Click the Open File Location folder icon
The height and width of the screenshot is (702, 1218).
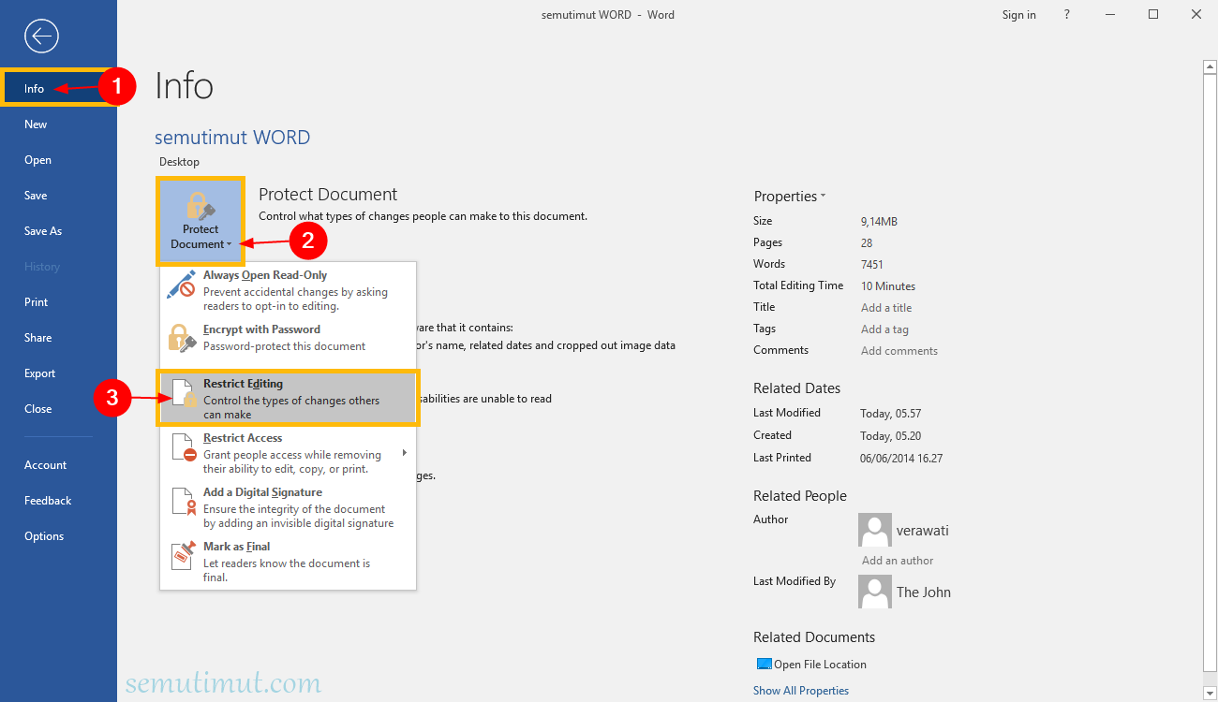click(x=764, y=665)
